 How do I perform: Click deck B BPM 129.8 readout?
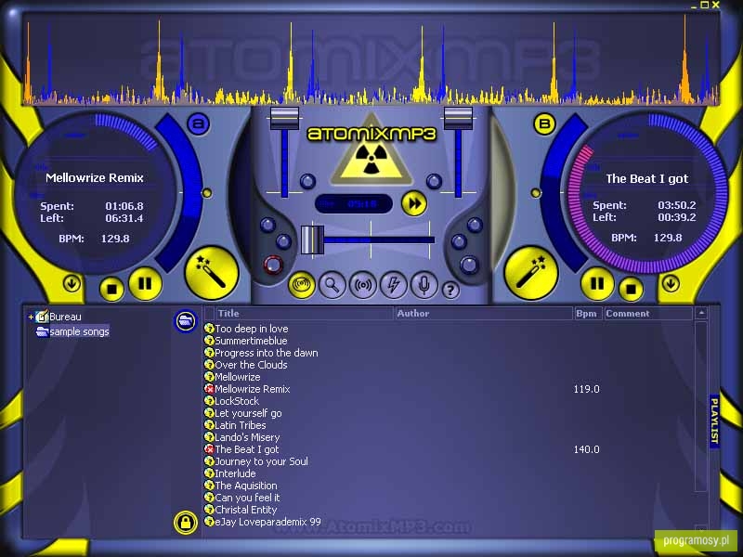point(668,238)
